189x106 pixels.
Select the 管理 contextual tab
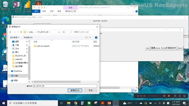(x=71, y=8)
